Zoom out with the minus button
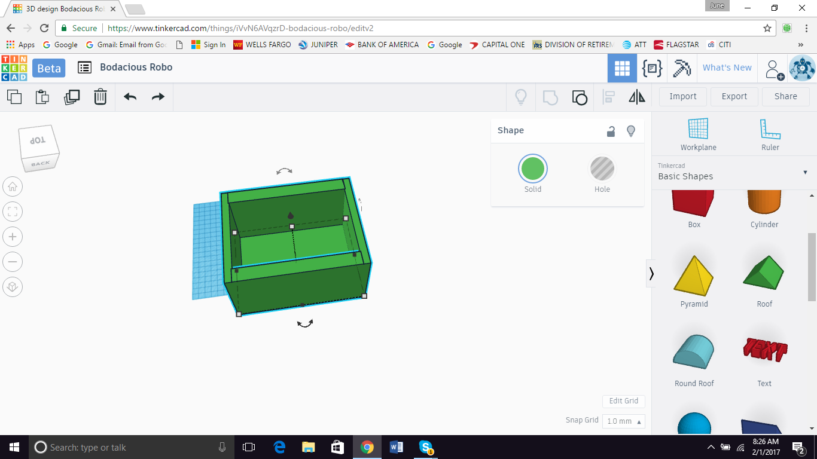The image size is (817, 459). (x=13, y=262)
